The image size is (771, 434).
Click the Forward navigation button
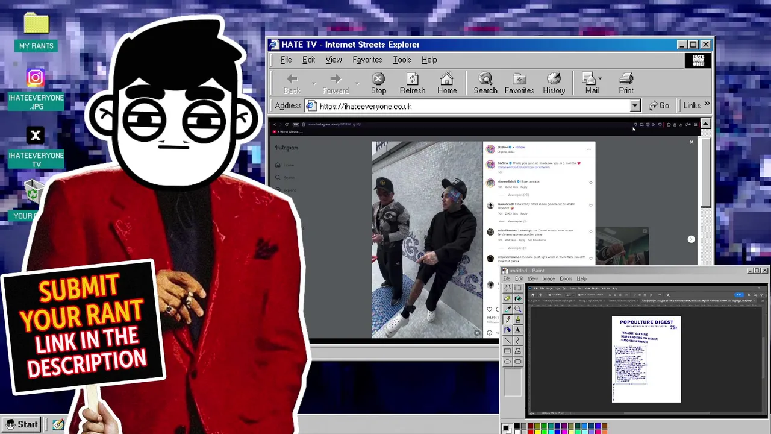pyautogui.click(x=336, y=84)
